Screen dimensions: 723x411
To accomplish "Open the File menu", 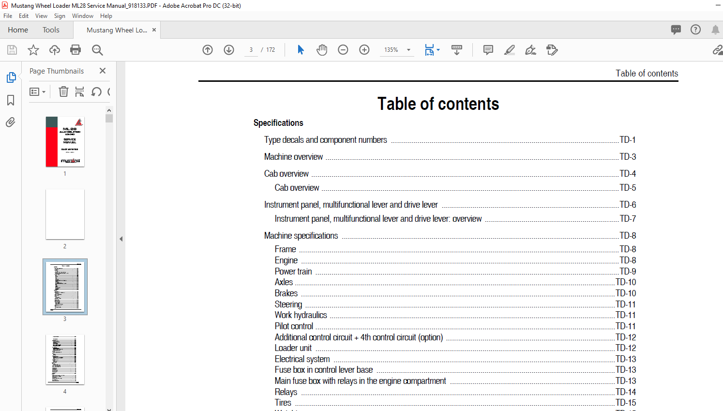I will 8,16.
